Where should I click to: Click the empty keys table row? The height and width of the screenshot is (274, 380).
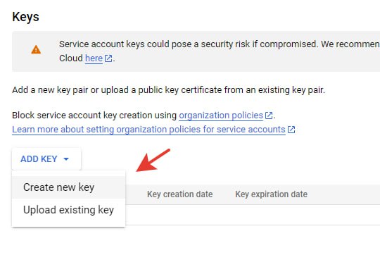point(252,215)
